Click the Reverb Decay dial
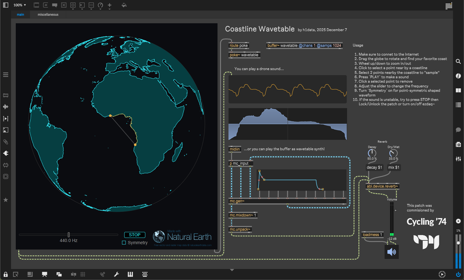The image size is (464, 280). pos(372,153)
